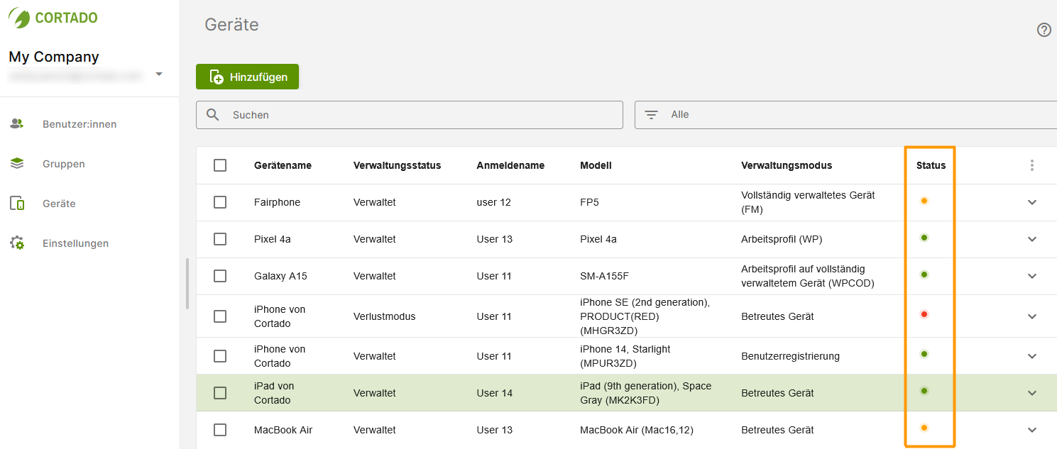This screenshot has width=1057, height=449.
Task: Click the User 14 login name
Action: 495,393
